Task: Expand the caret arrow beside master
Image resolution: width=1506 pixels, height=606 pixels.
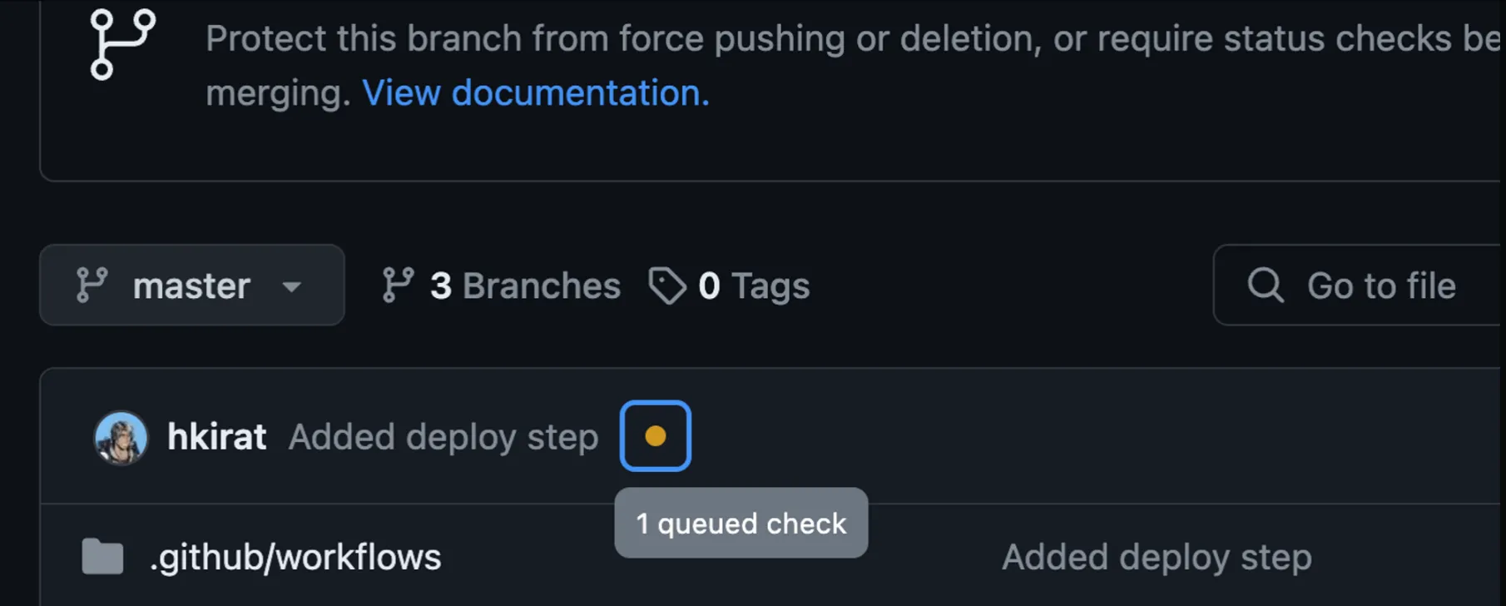Action: point(291,286)
